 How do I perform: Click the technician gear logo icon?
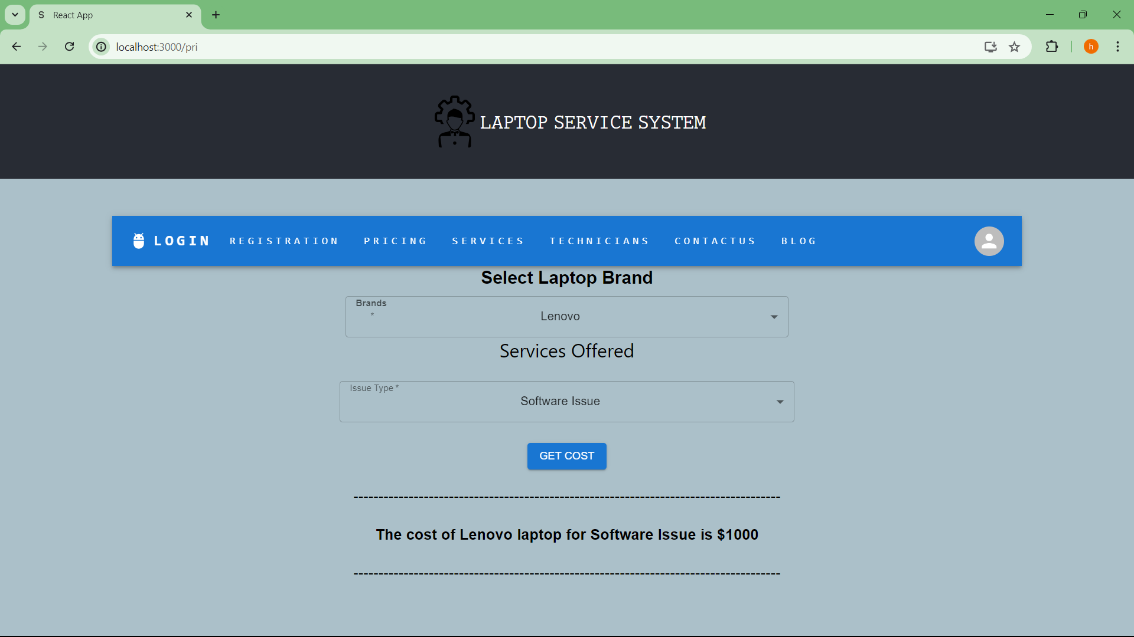[x=454, y=122]
